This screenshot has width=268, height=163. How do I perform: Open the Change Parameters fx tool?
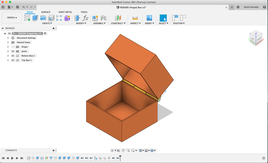[86, 18]
